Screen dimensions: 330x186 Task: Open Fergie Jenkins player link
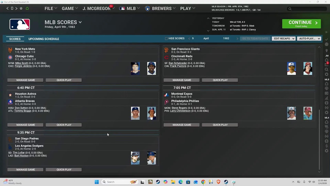pos(23,66)
